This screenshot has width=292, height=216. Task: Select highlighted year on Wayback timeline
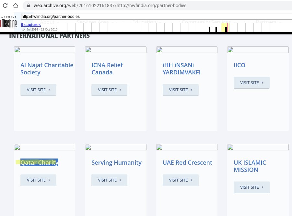[225, 28]
